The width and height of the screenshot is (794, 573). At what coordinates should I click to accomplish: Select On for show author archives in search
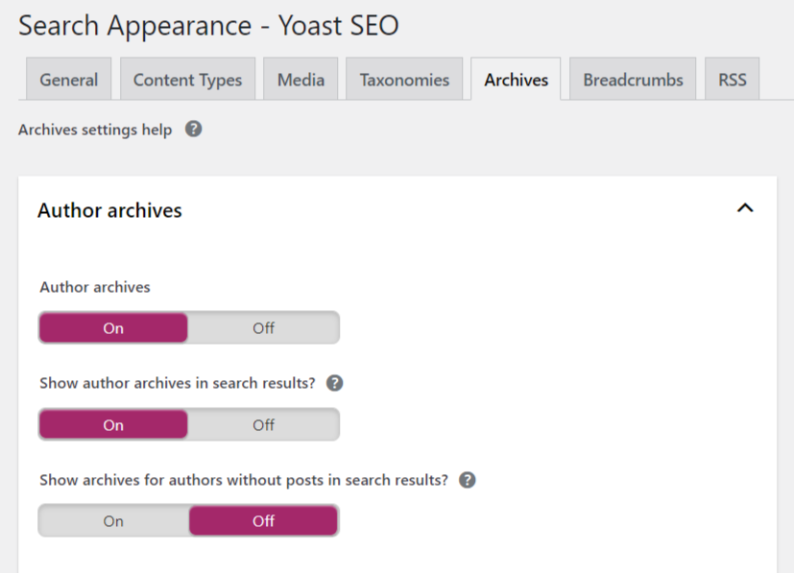tap(113, 424)
